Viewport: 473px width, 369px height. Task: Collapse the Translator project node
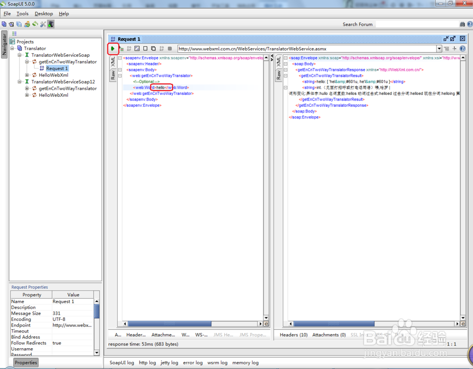coord(12,48)
